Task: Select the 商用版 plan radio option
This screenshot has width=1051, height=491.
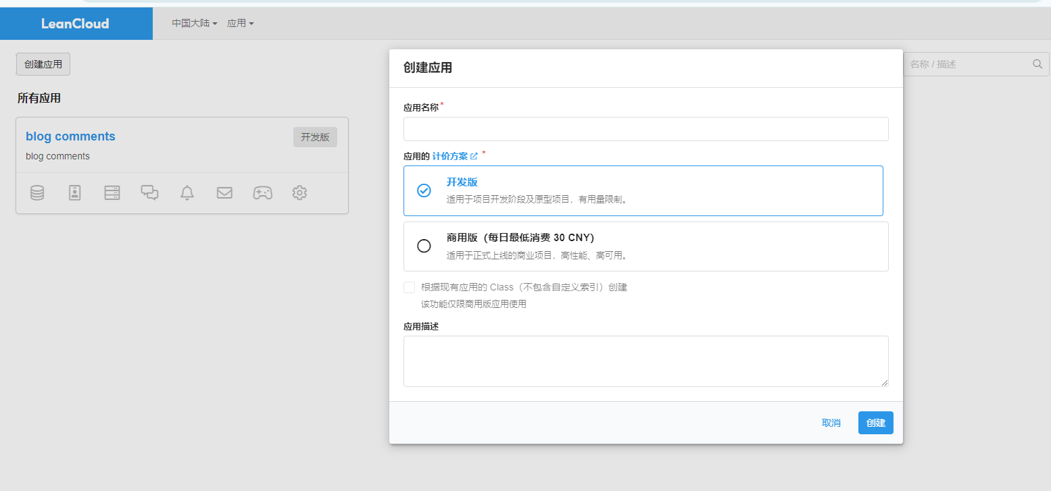Action: coord(424,246)
